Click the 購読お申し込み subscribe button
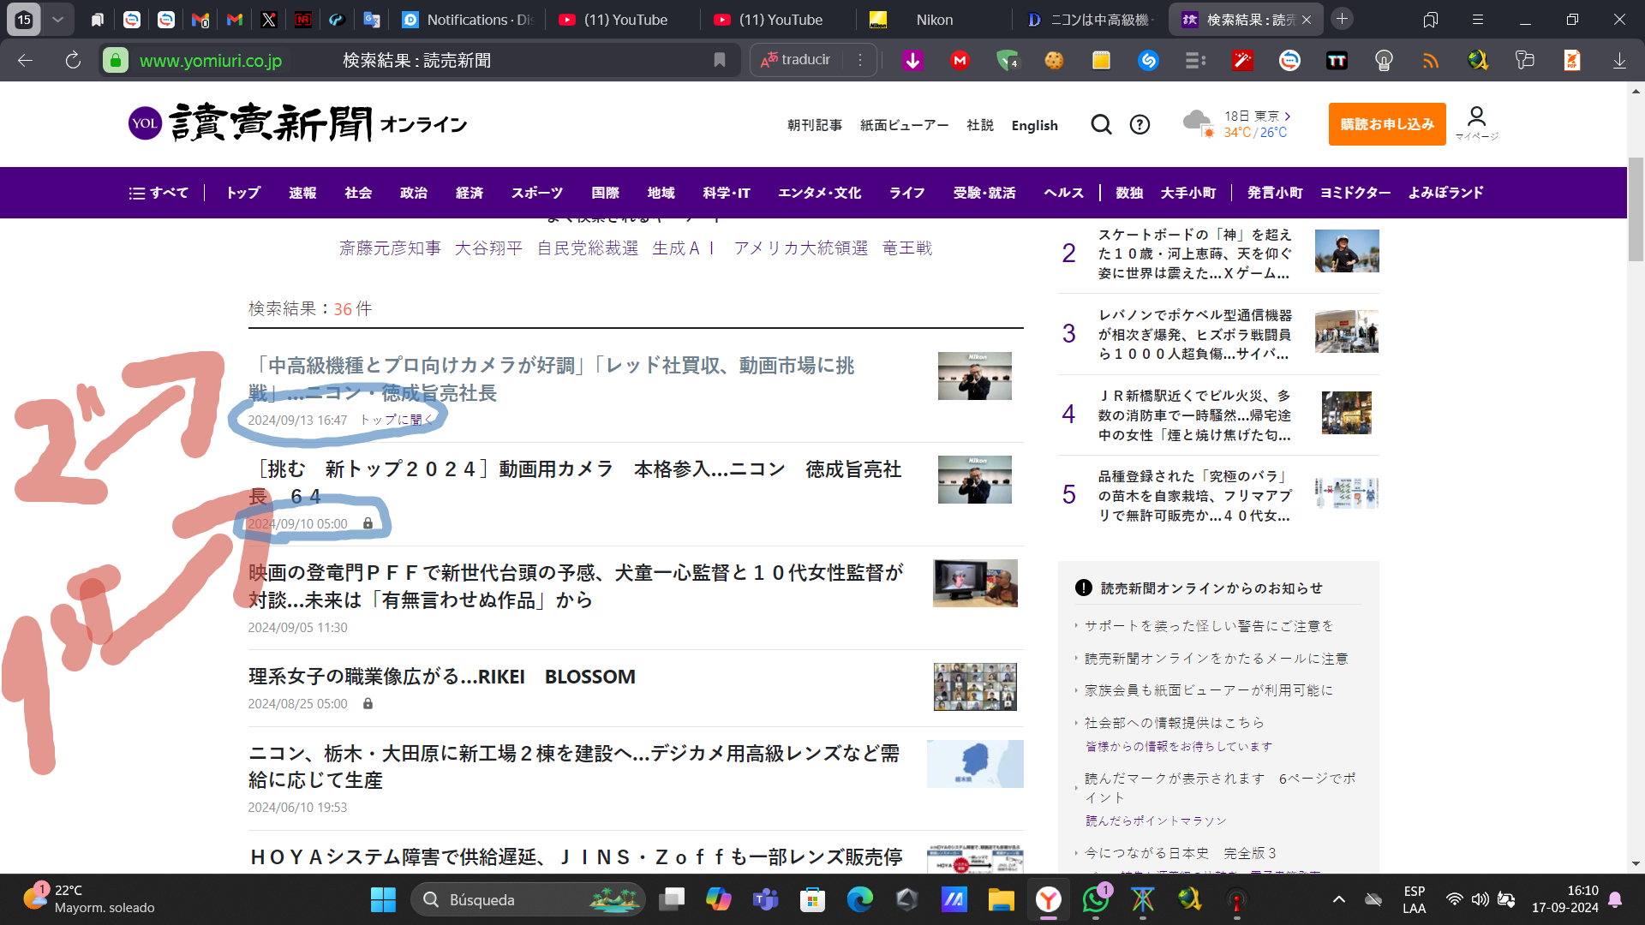The height and width of the screenshot is (925, 1645). (x=1387, y=124)
